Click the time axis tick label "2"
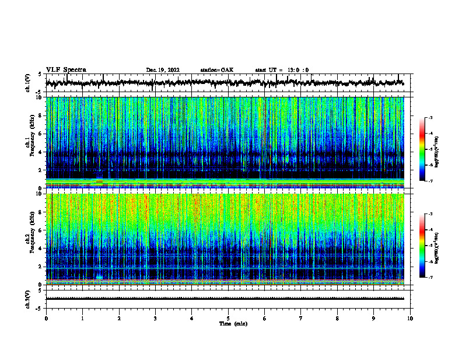The height and width of the screenshot is (357, 462). [119, 318]
